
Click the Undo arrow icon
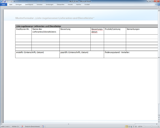pyautogui.click(x=7, y=2)
